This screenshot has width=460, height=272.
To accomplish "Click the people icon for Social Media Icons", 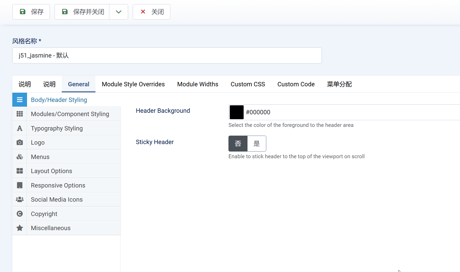I will click(20, 200).
